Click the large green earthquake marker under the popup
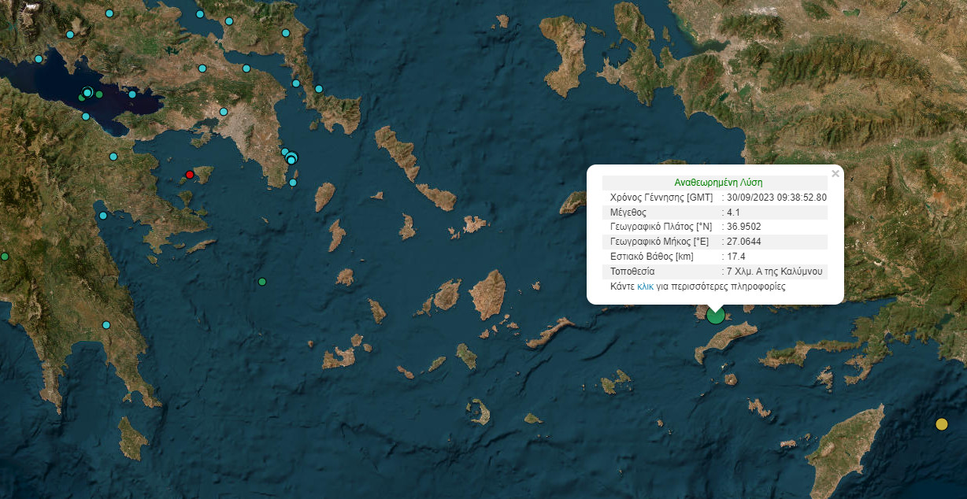Viewport: 967px width, 499px height. point(715,316)
